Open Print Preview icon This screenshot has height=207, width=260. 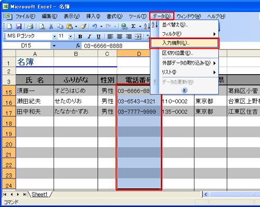click(42, 26)
